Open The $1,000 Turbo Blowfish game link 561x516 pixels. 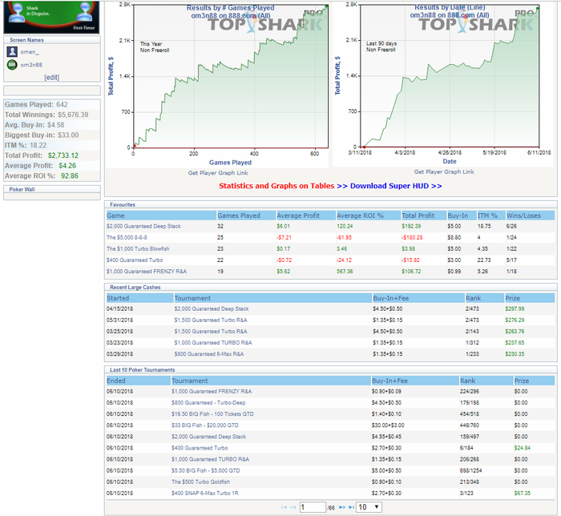click(138, 249)
